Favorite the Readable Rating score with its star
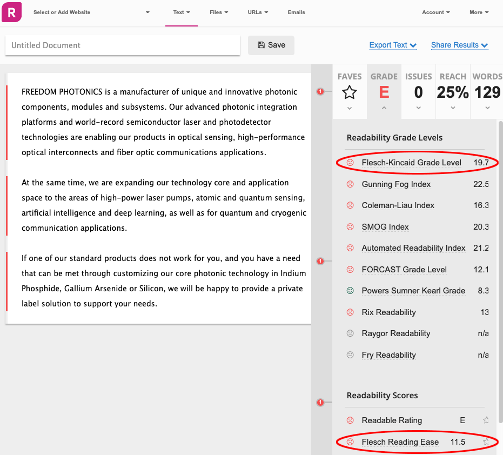503x455 pixels. tap(486, 420)
